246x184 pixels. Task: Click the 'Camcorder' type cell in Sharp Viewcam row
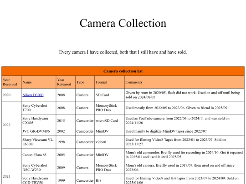[85, 142]
